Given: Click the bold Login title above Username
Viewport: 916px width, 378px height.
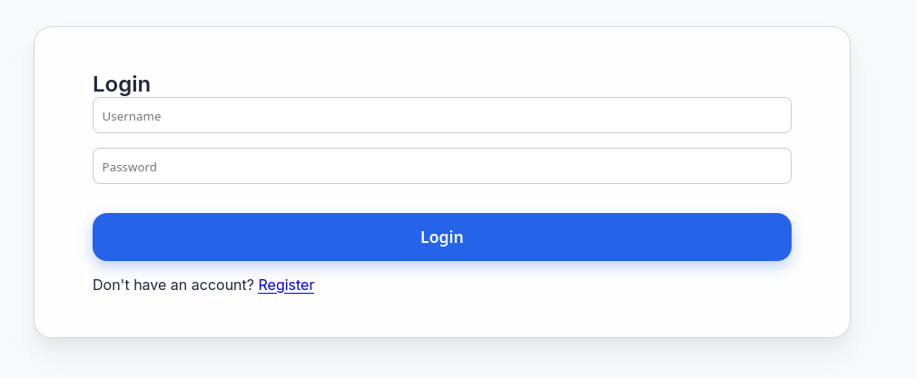Looking at the screenshot, I should click(x=122, y=84).
